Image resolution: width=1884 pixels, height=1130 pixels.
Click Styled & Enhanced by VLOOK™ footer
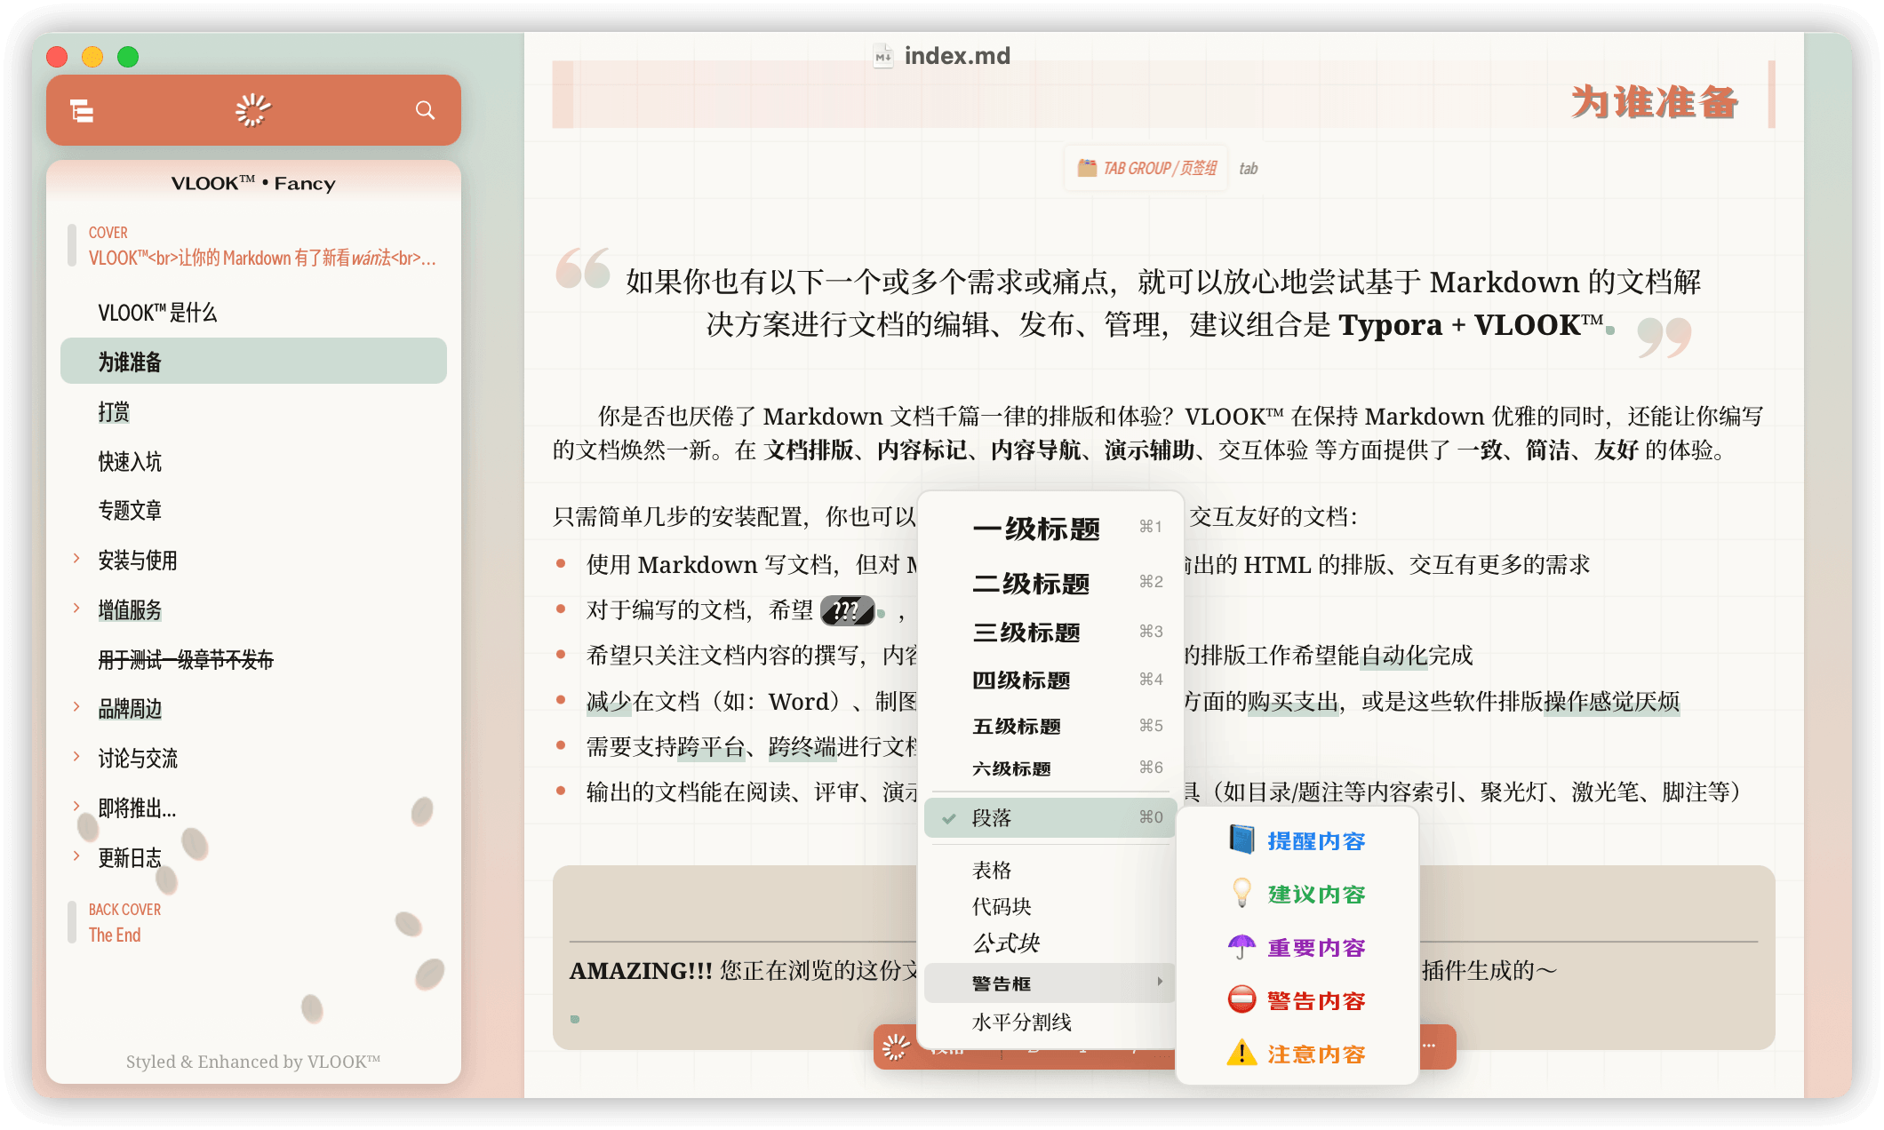(x=253, y=1062)
